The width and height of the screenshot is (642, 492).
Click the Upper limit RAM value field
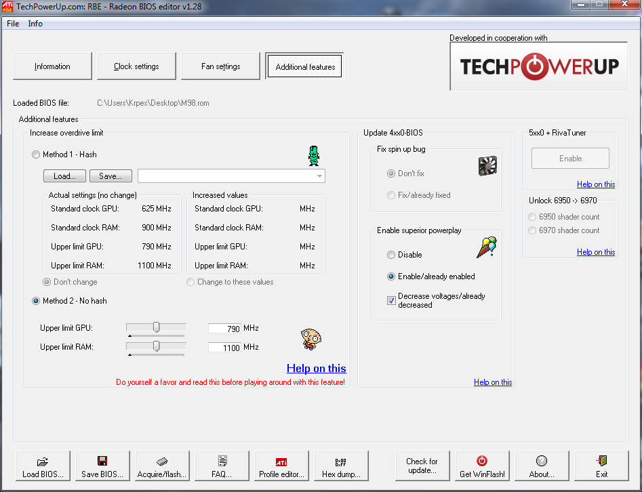[224, 348]
